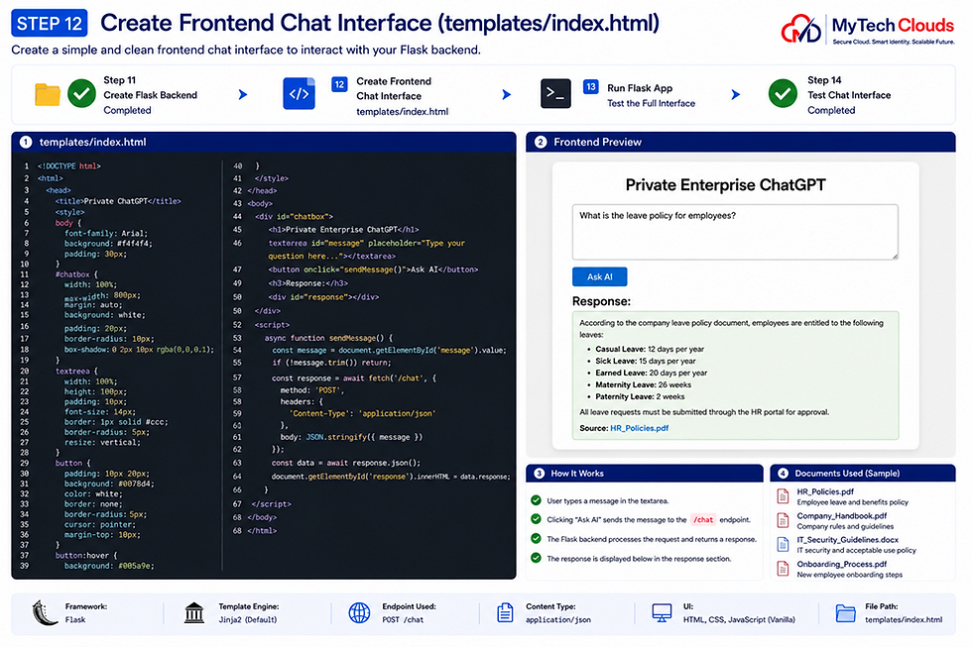The width and height of the screenshot is (972, 647).
Task: Click the globe icon for Endpoint Used
Action: pos(359,613)
